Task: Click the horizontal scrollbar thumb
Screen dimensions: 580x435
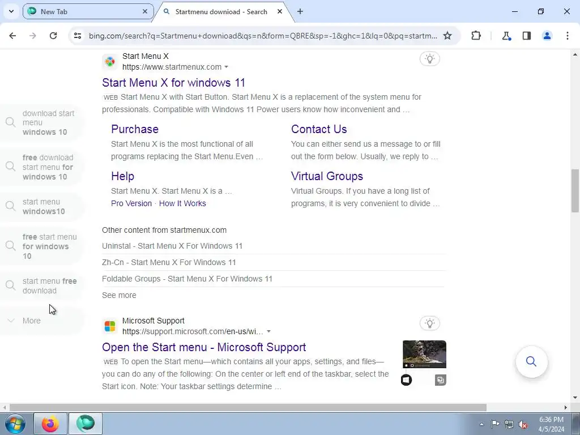Action: tap(248, 407)
